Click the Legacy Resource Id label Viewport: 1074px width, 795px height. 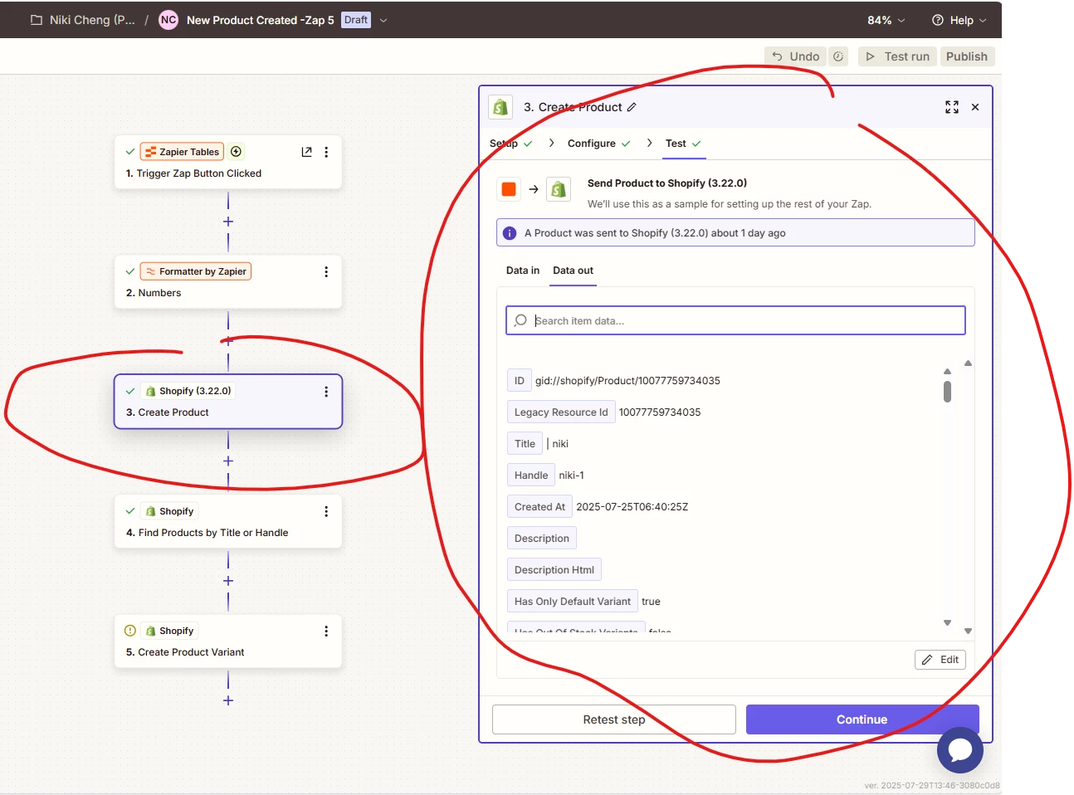click(561, 412)
